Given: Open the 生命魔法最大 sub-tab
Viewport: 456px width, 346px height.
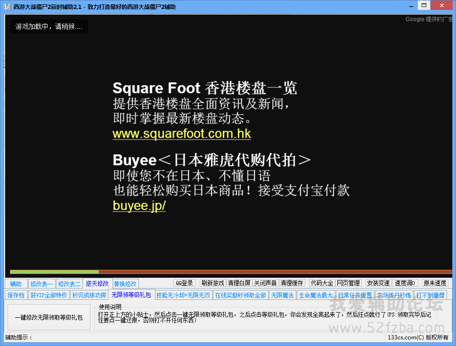Looking at the screenshot, I should pyautogui.click(x=316, y=295).
